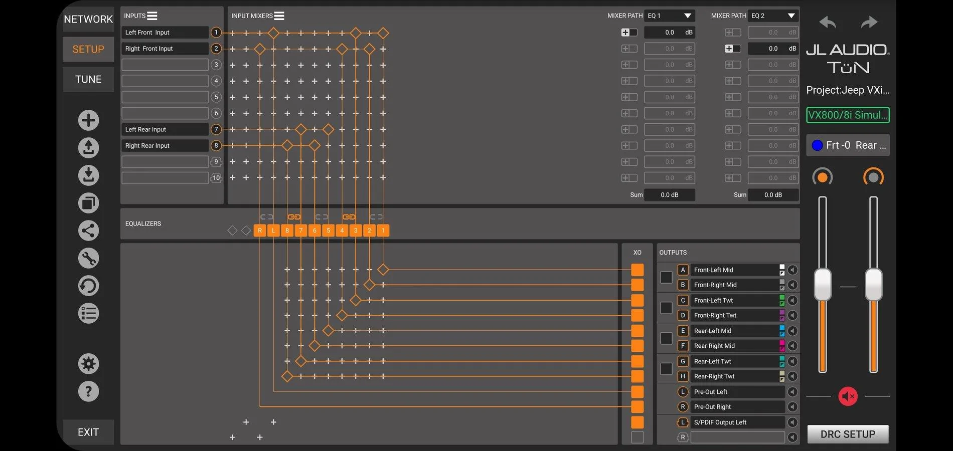Screen dimensions: 953x451
Task: Click the output A letter badge
Action: [683, 270]
